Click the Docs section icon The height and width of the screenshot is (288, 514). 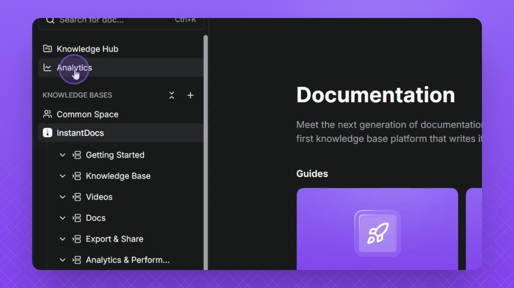77,218
